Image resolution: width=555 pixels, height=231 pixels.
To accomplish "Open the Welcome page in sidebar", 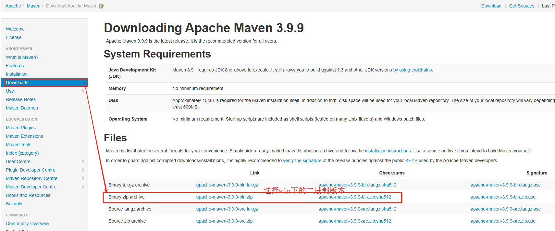I will point(15,29).
